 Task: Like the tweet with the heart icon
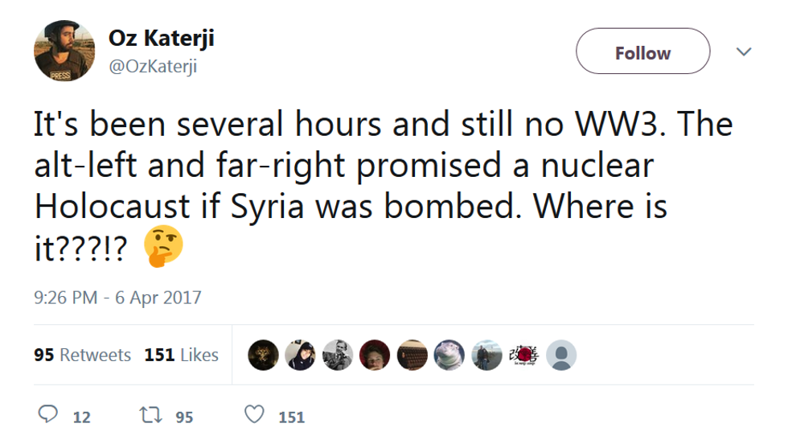[254, 415]
